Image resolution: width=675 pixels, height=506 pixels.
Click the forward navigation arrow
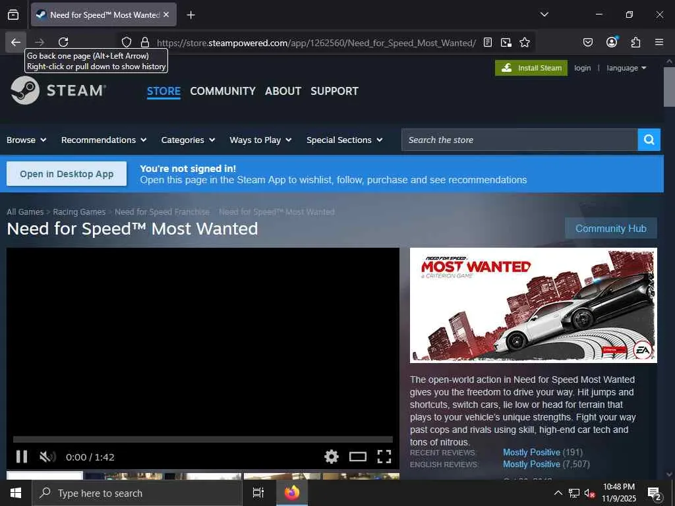(x=40, y=42)
